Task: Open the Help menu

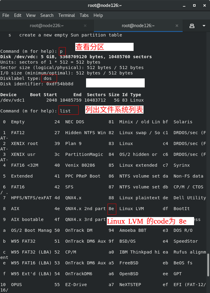Action: point(98,15)
